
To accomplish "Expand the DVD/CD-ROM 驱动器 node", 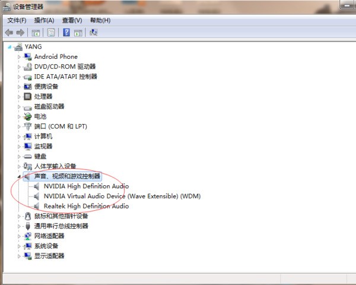I will [19, 67].
